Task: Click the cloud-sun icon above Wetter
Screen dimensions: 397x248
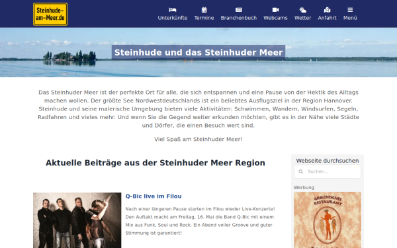Action: [302, 10]
